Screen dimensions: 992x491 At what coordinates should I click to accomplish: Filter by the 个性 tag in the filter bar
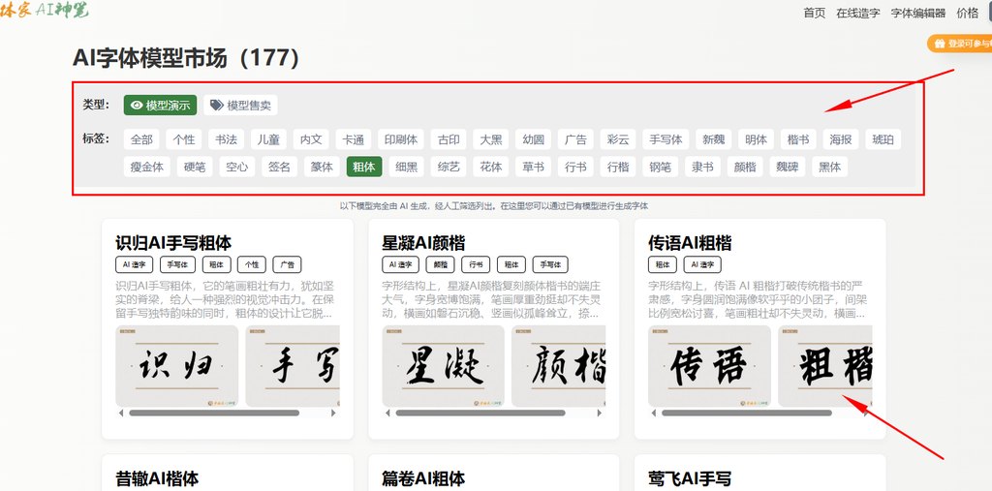tap(184, 139)
